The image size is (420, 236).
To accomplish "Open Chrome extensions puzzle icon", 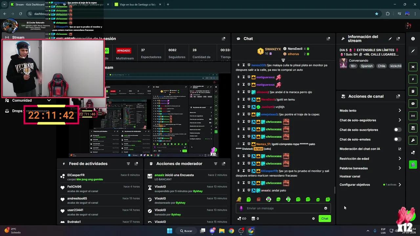I will (388, 14).
